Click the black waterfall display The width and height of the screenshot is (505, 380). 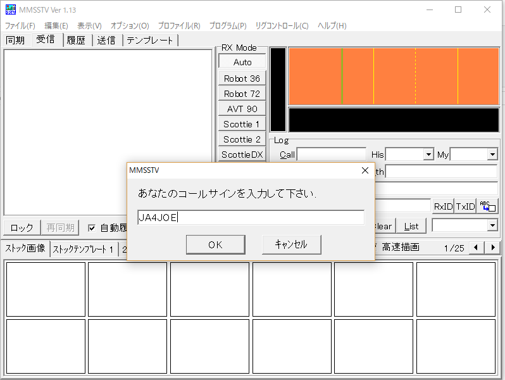click(x=394, y=120)
